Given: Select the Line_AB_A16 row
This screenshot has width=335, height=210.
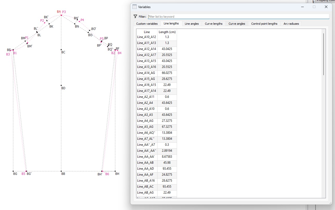Looking at the screenshot, I should 156,181.
